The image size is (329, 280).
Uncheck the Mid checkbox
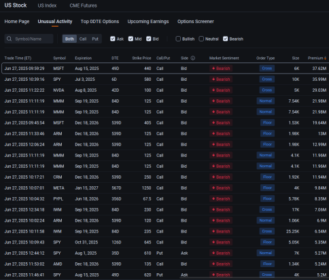pos(131,39)
